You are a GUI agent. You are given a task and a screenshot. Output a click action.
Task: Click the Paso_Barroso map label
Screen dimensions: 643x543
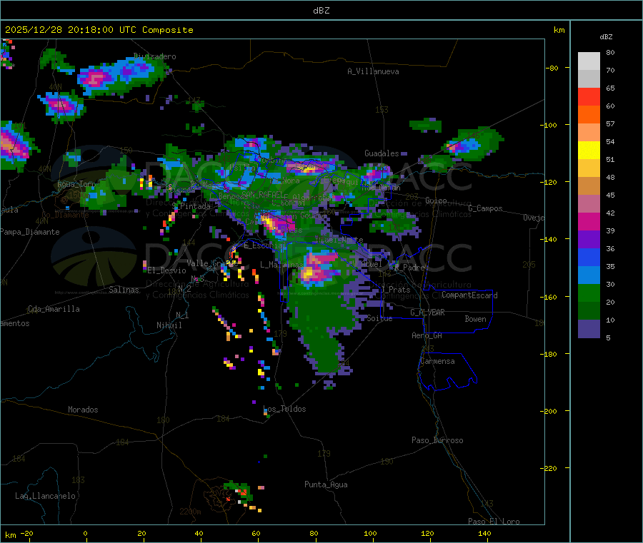437,440
